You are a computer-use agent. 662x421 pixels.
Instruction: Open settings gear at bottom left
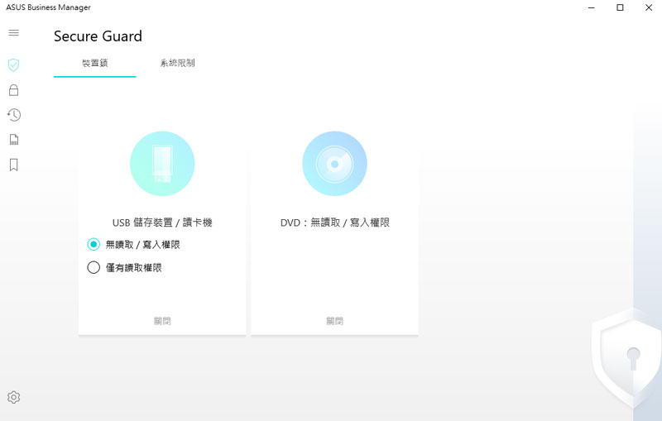click(x=13, y=397)
